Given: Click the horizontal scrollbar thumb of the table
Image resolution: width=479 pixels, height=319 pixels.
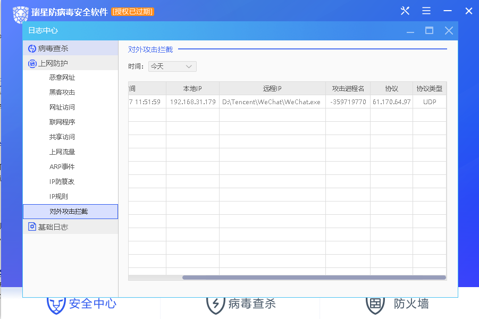Looking at the screenshot, I should pos(314,278).
